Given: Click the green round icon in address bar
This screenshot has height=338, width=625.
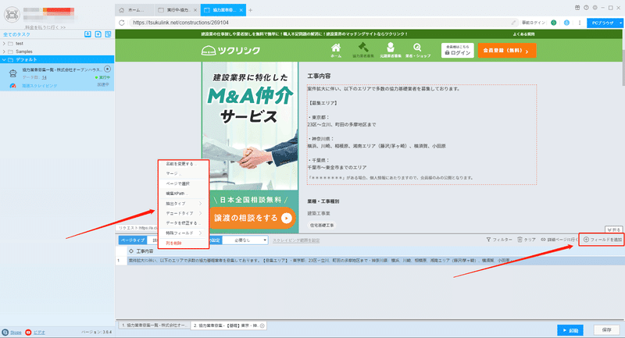Looking at the screenshot, I should pyautogui.click(x=554, y=23).
